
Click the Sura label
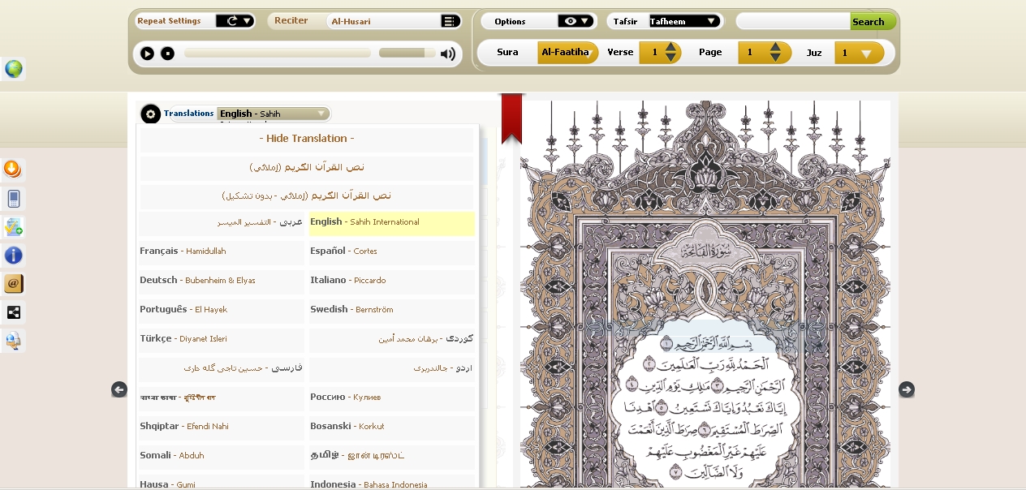(507, 53)
